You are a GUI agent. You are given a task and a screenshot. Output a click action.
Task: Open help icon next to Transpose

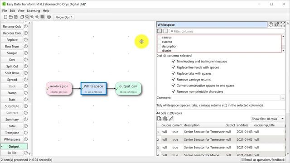[26, 133]
